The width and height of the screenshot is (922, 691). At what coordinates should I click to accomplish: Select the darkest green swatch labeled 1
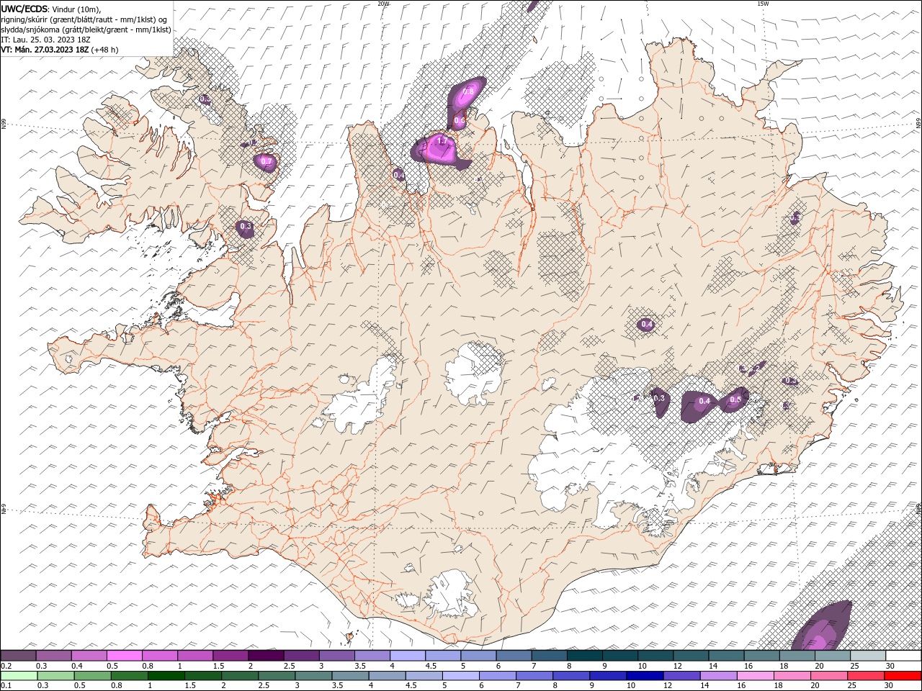pyautogui.click(x=166, y=676)
